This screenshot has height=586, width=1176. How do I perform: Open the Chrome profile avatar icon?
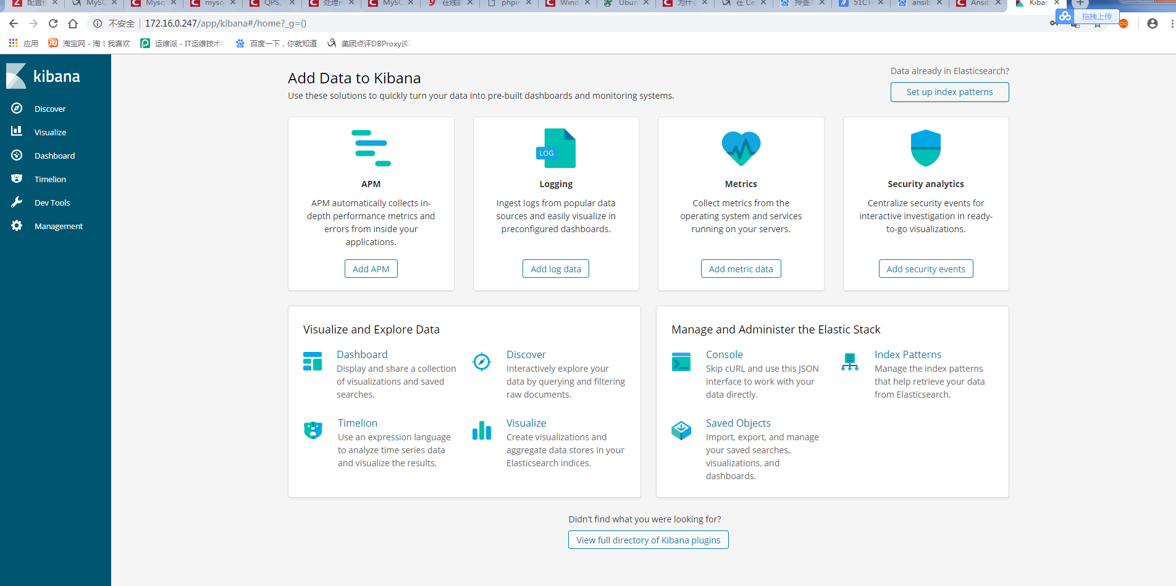tap(1153, 23)
